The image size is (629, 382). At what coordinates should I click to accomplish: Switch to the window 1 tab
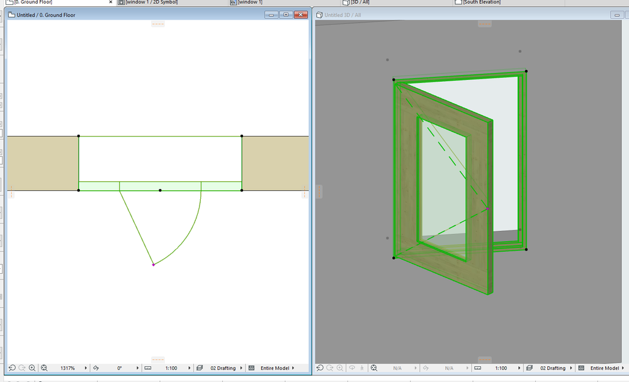pyautogui.click(x=285, y=3)
